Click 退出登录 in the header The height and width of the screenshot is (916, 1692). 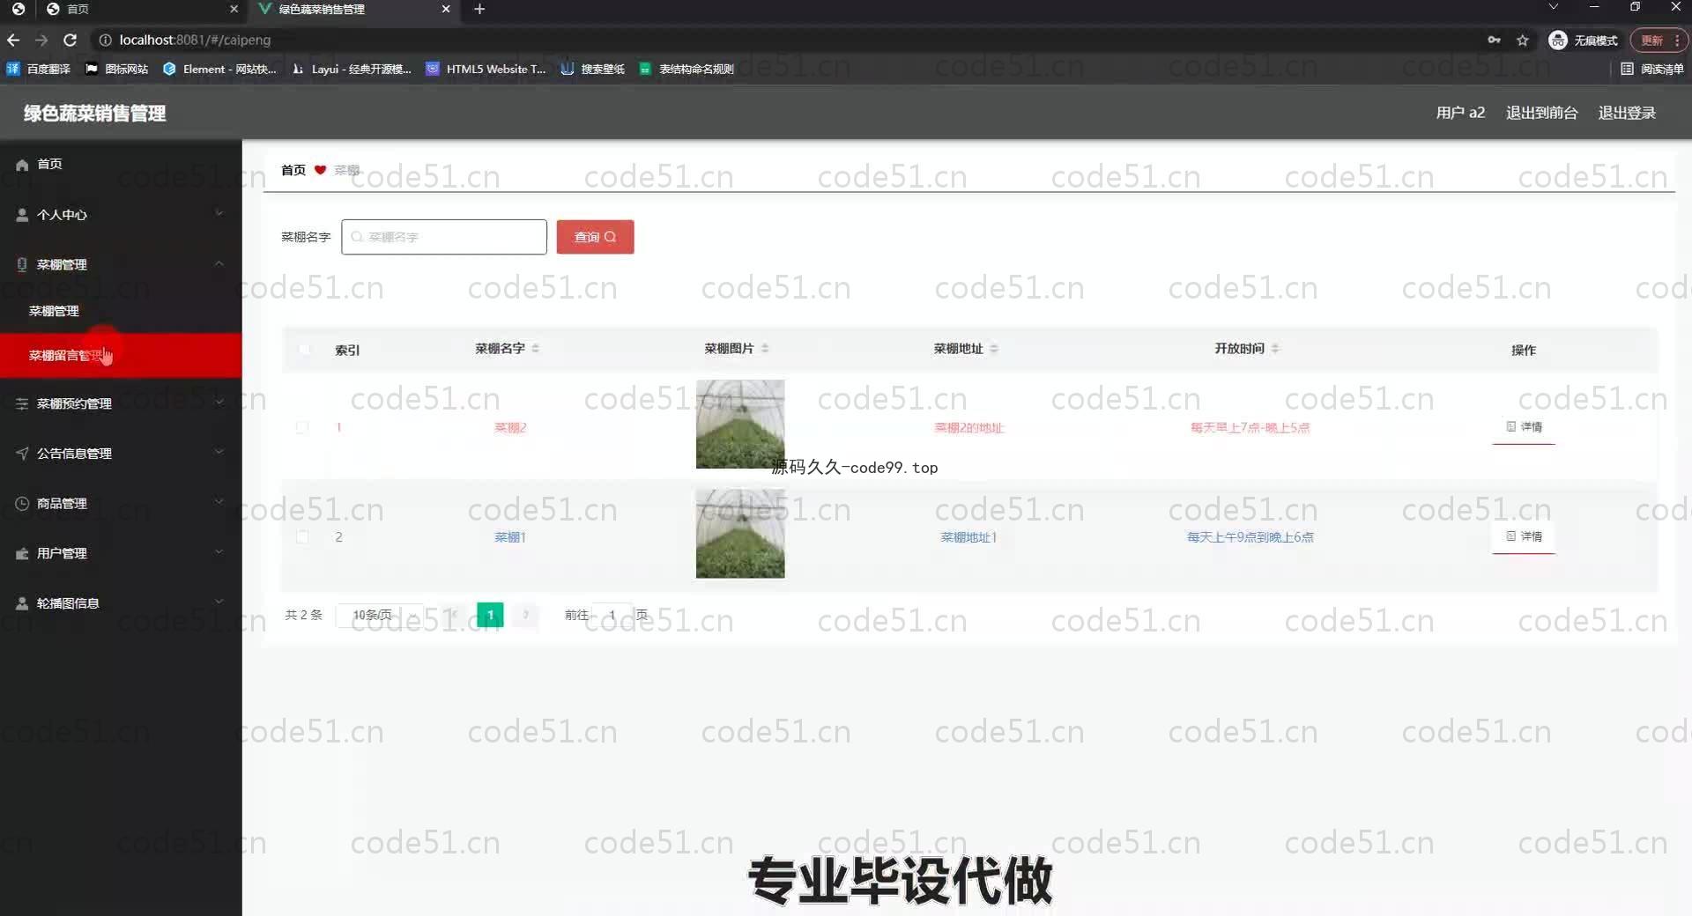click(x=1627, y=113)
